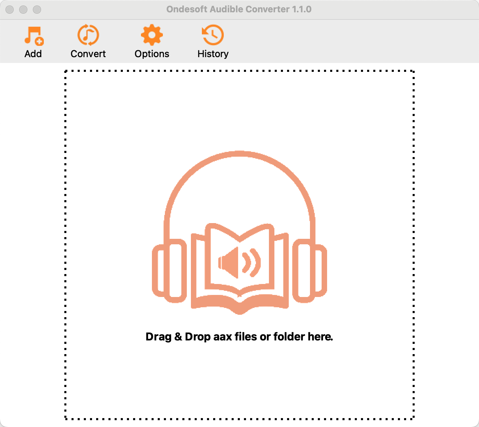479x427 pixels.
Task: Click the window title Ondesoft Audible Converter
Action: (239, 9)
